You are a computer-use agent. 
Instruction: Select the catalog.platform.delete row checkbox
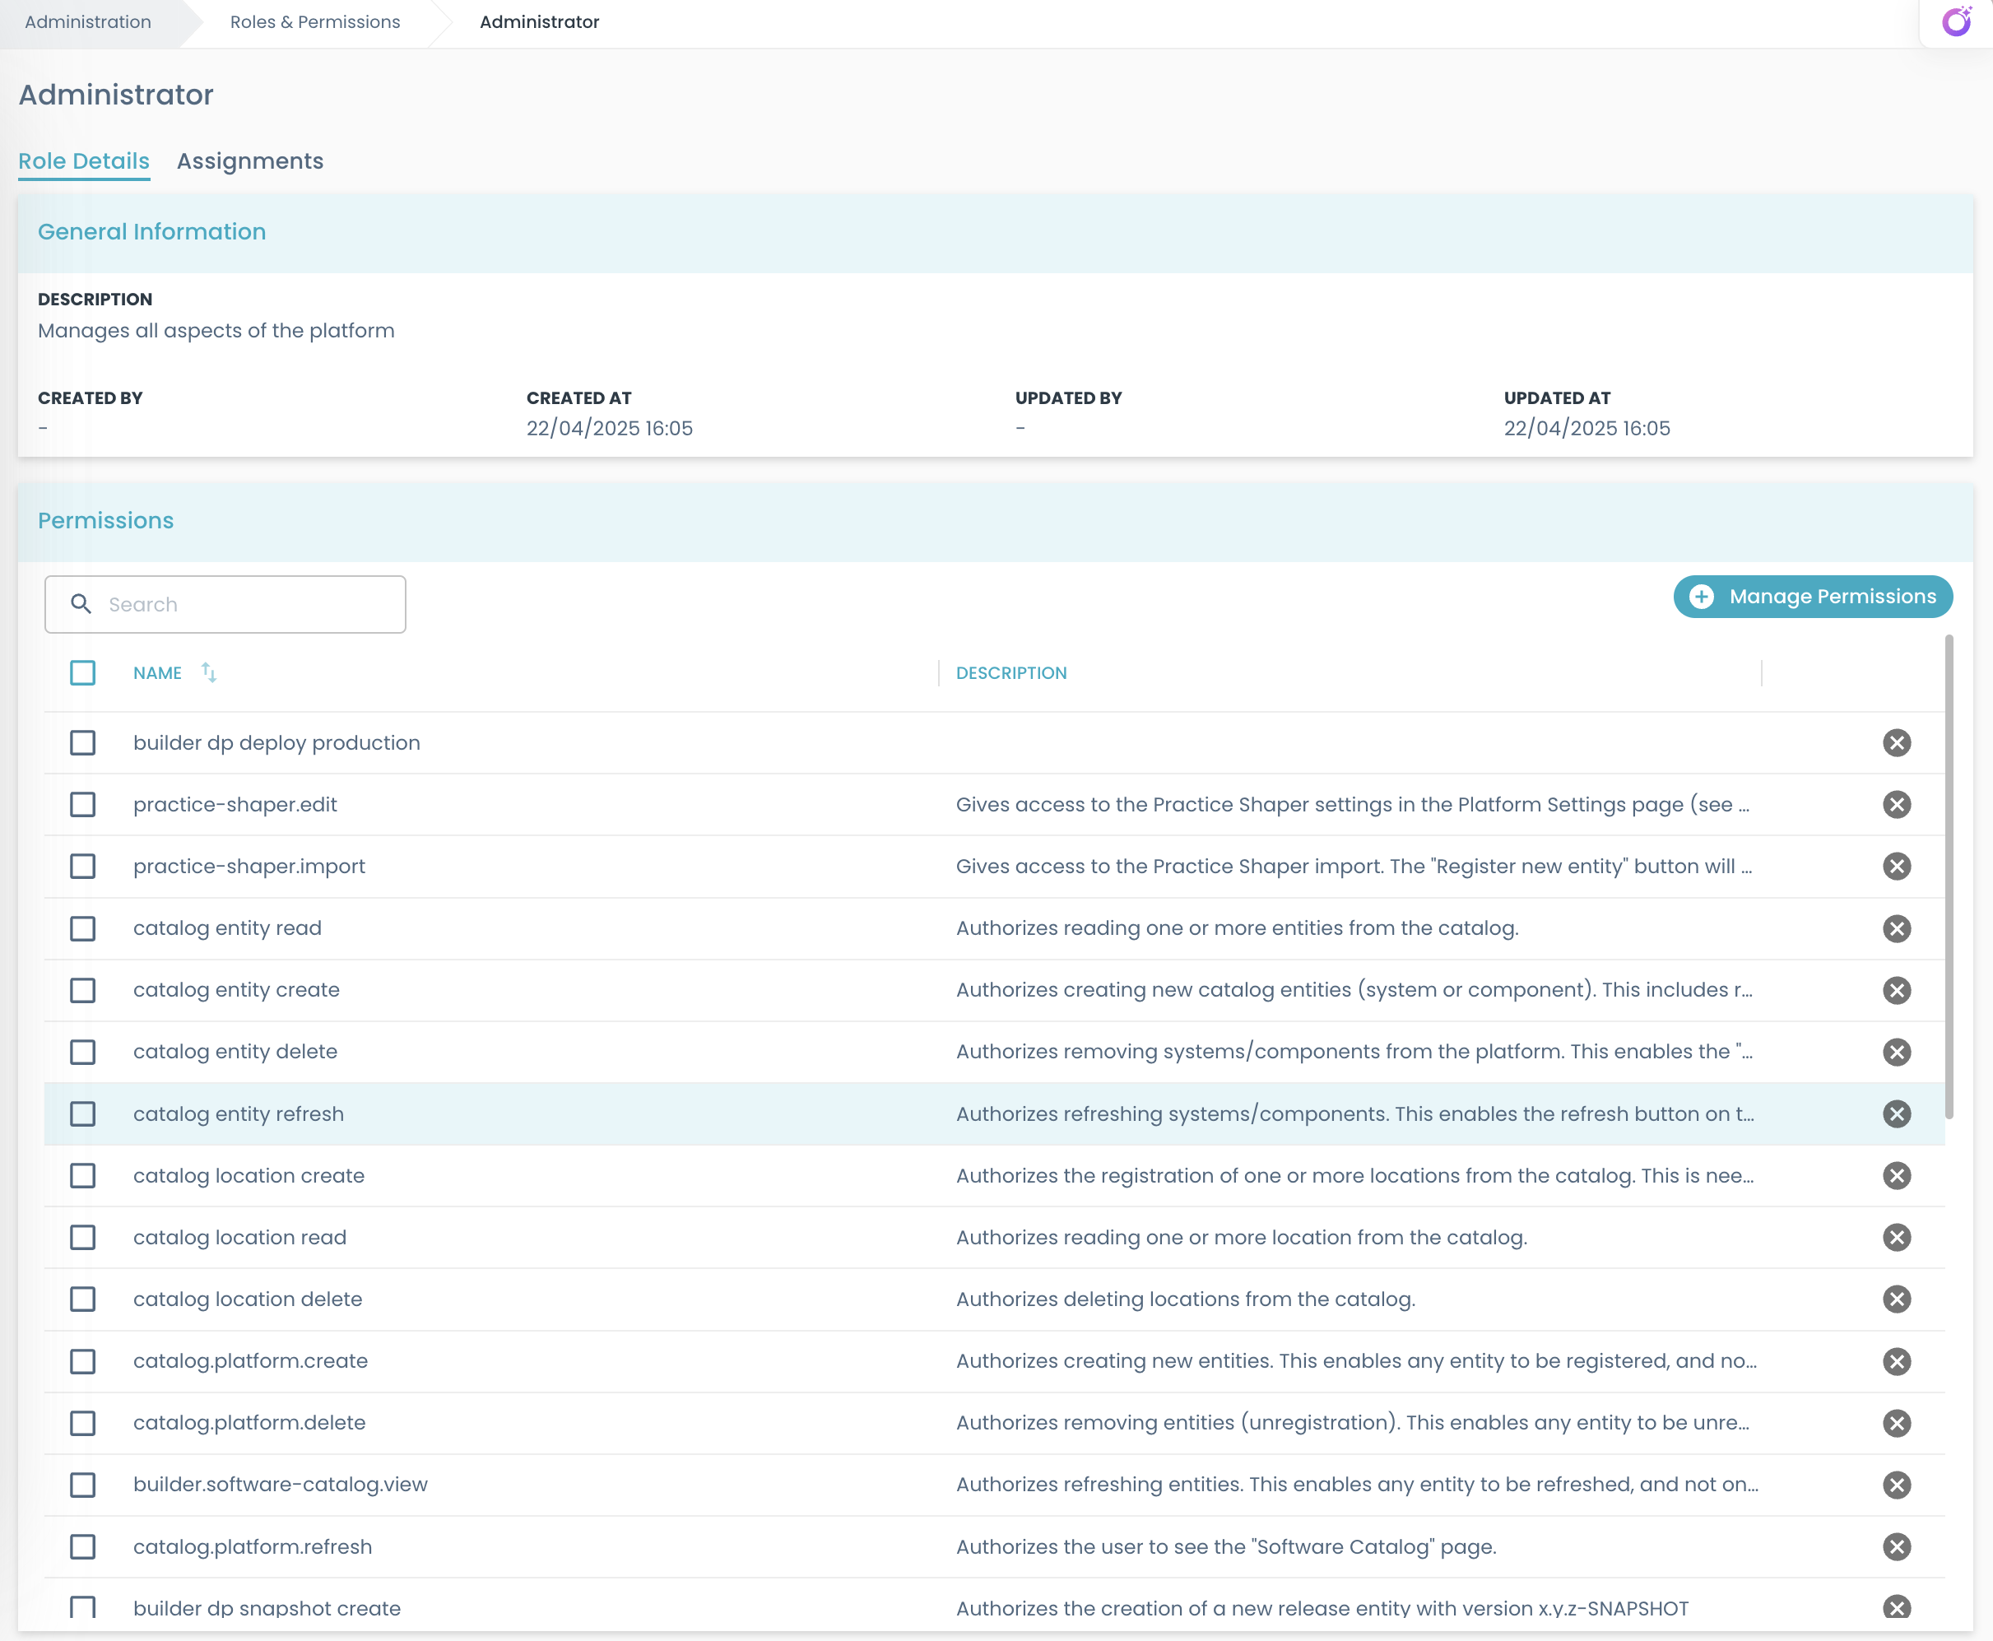click(83, 1423)
